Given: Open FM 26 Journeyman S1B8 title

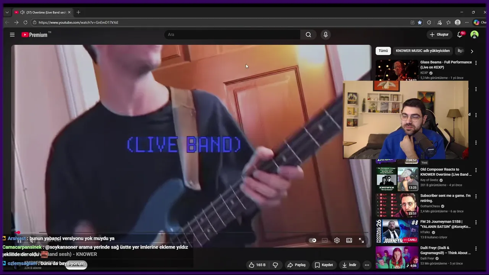Looking at the screenshot, I should pyautogui.click(x=445, y=224).
